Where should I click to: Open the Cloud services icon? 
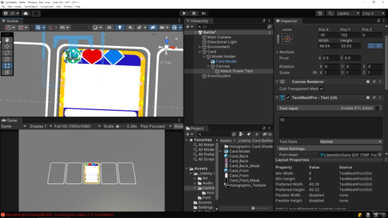25,13
